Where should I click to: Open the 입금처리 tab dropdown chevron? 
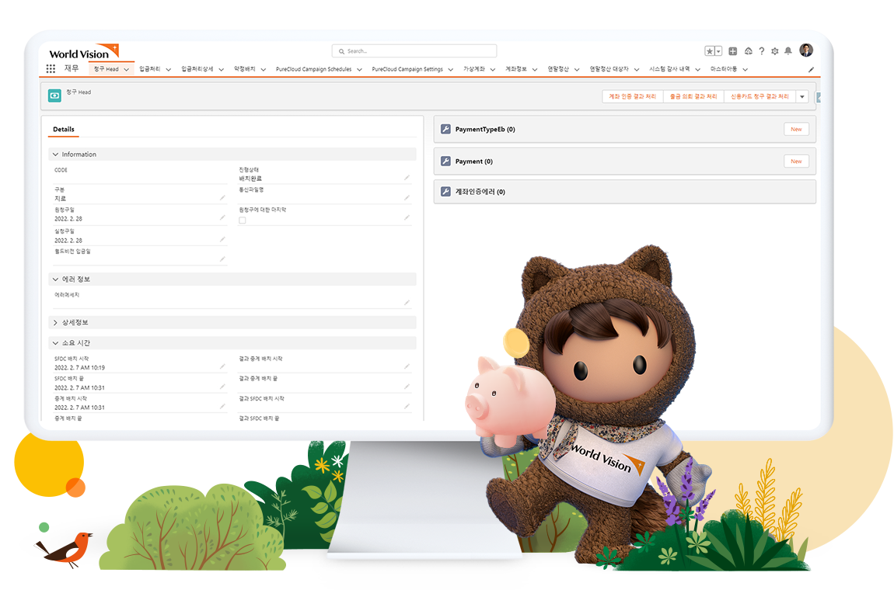pyautogui.click(x=169, y=69)
